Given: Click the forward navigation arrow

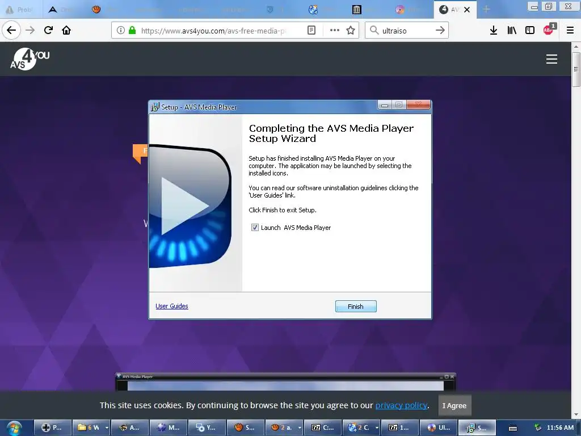Looking at the screenshot, I should coord(30,30).
